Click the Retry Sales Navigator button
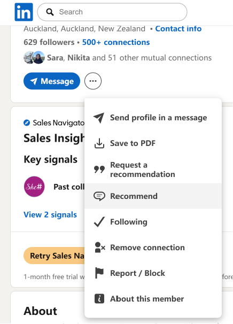 coord(54,256)
